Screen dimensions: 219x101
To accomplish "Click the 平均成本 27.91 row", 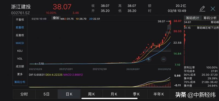I will point(201,71).
